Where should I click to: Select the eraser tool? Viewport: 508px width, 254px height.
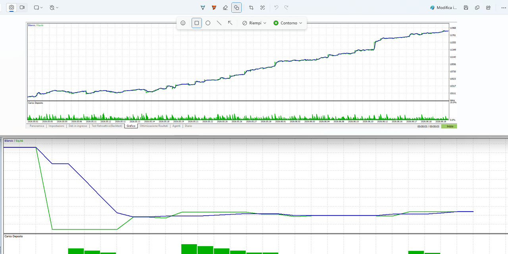click(225, 8)
